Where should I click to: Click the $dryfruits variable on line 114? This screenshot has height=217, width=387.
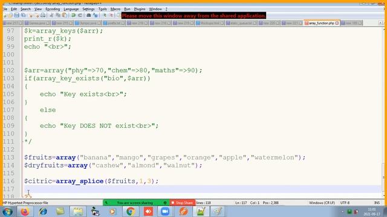44,165
